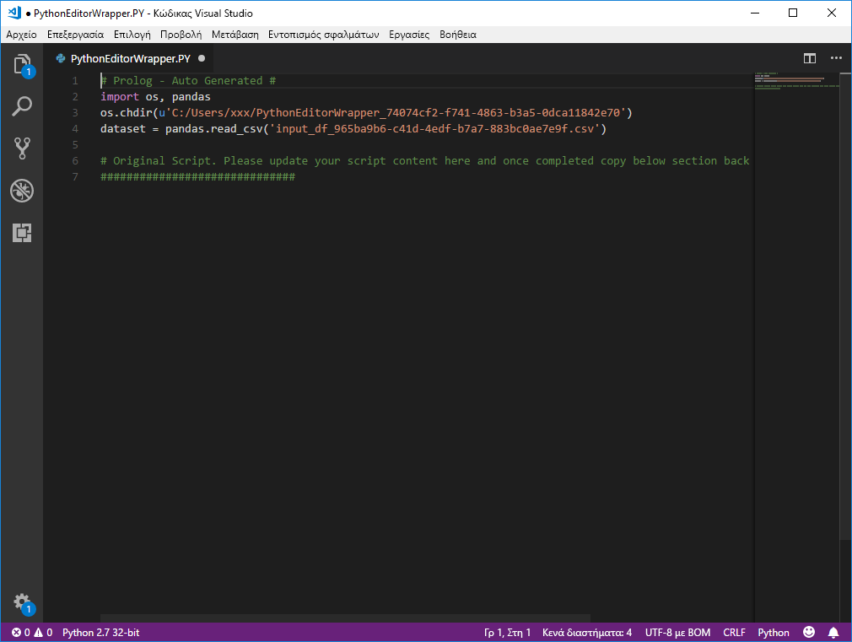This screenshot has height=642, width=852.
Task: Open the Επιλογή menu
Action: [132, 35]
